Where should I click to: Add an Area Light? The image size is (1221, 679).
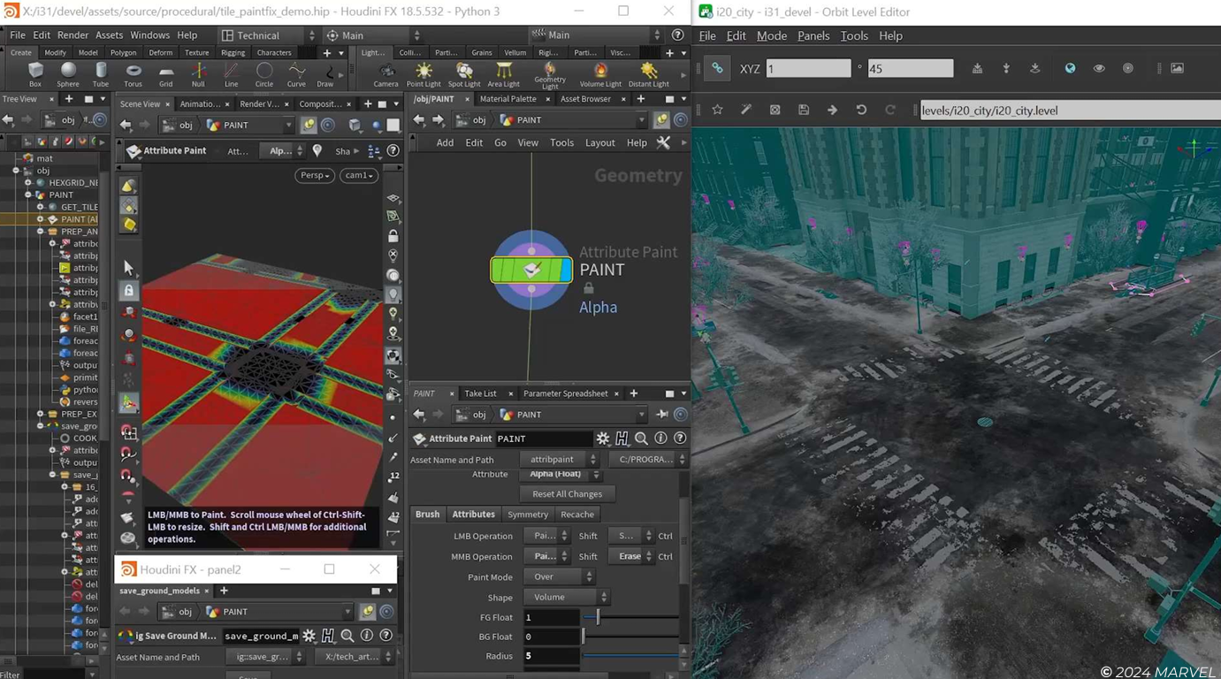504,74
